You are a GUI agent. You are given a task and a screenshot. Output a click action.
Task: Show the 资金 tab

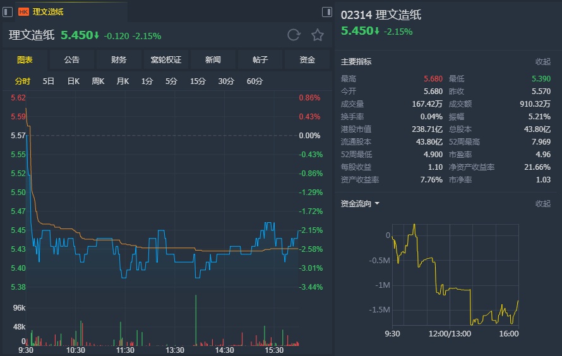click(x=307, y=60)
